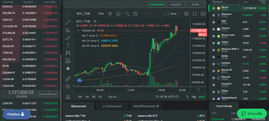Switch chart to fullscreen mode
Screen dimensions: 269x121
195,14
